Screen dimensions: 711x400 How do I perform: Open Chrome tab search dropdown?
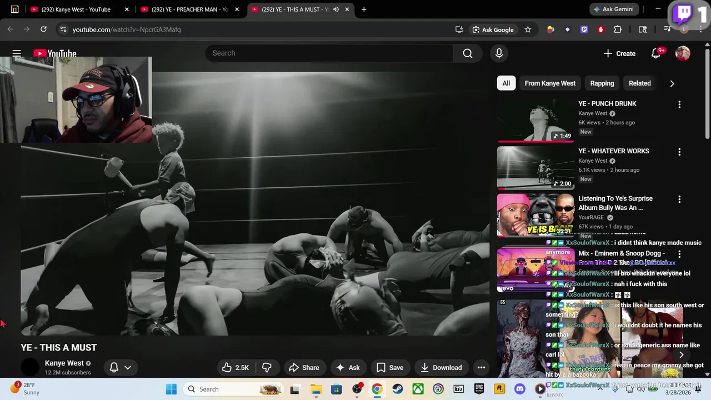coord(14,9)
